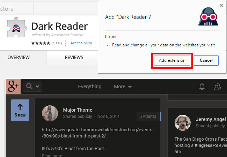Switch to the REVIEWS tab
This screenshot has height=157, width=227.
[74, 58]
